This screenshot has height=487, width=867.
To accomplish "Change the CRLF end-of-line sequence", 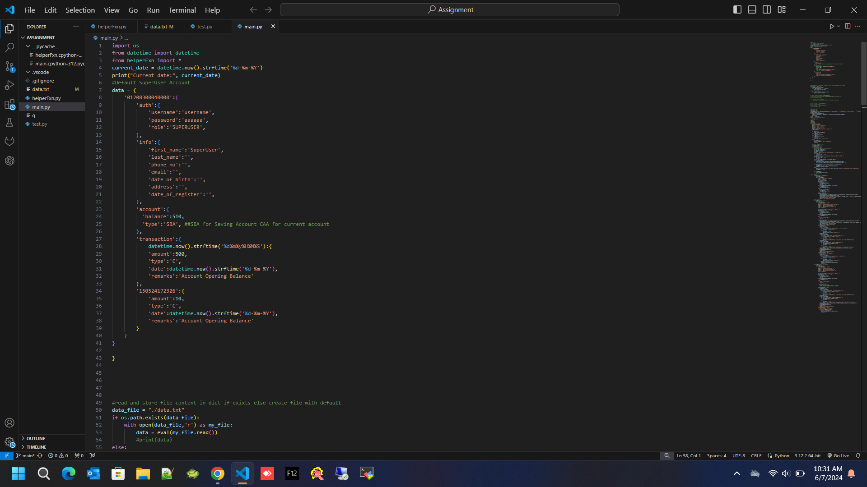I will tap(756, 456).
